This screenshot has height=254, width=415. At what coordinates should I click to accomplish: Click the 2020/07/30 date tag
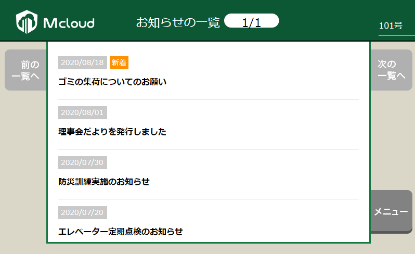[83, 163]
